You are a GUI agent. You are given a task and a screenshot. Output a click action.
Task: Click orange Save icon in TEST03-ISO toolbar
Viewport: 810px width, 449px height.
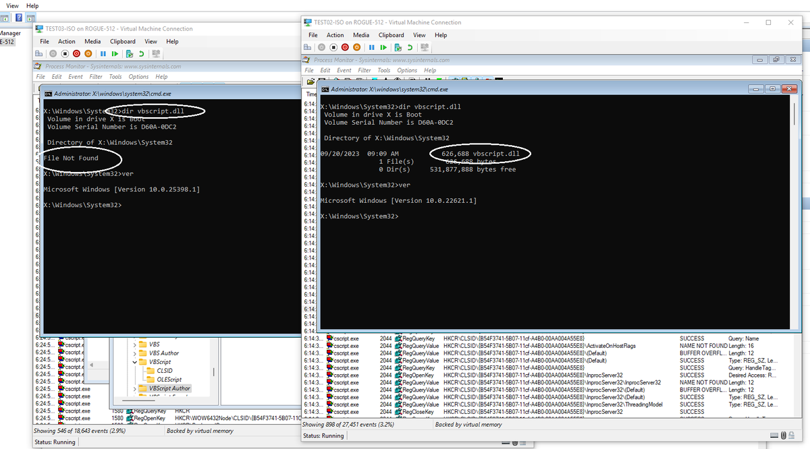click(88, 53)
